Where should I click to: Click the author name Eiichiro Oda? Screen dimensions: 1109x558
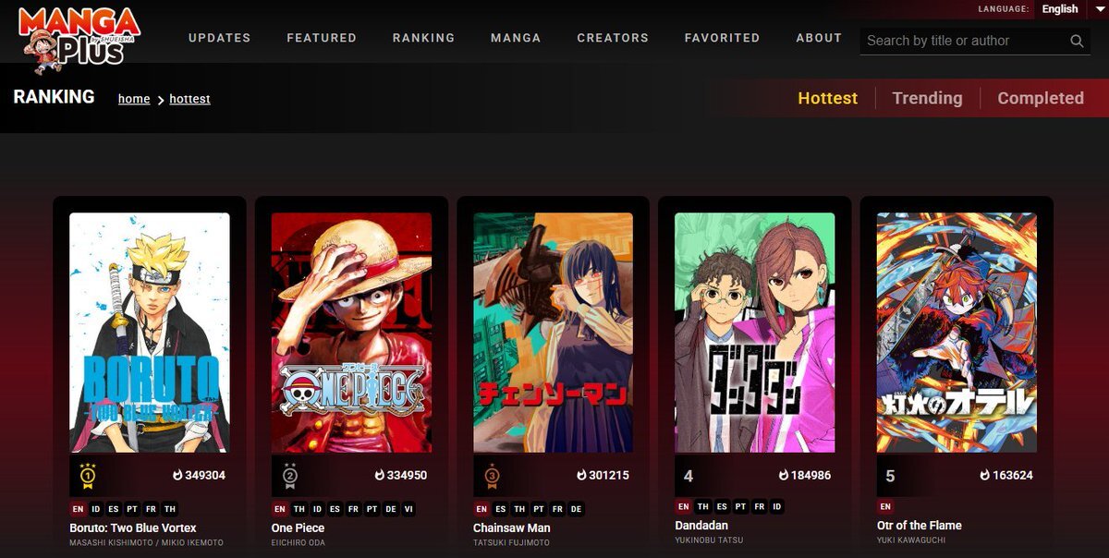[298, 542]
